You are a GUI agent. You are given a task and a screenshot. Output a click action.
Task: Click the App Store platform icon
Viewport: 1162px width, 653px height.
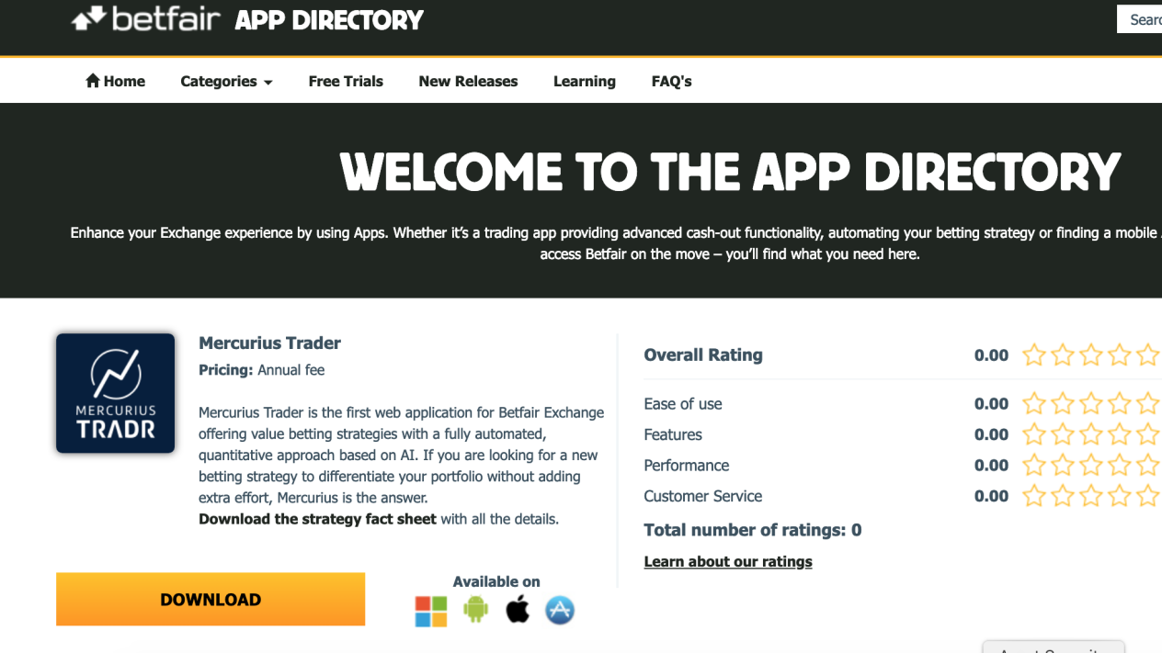pos(560,610)
